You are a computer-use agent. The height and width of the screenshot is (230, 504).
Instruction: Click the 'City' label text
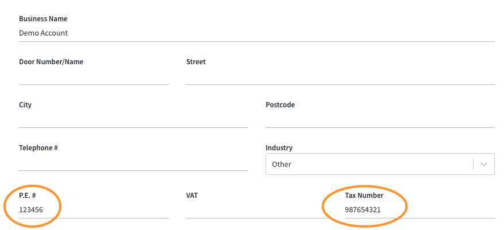(25, 105)
